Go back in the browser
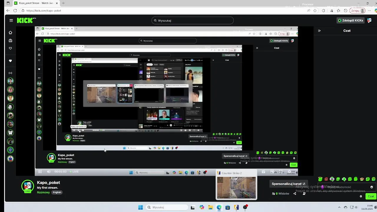Viewport: 377px width, 212px height. (x=8, y=11)
